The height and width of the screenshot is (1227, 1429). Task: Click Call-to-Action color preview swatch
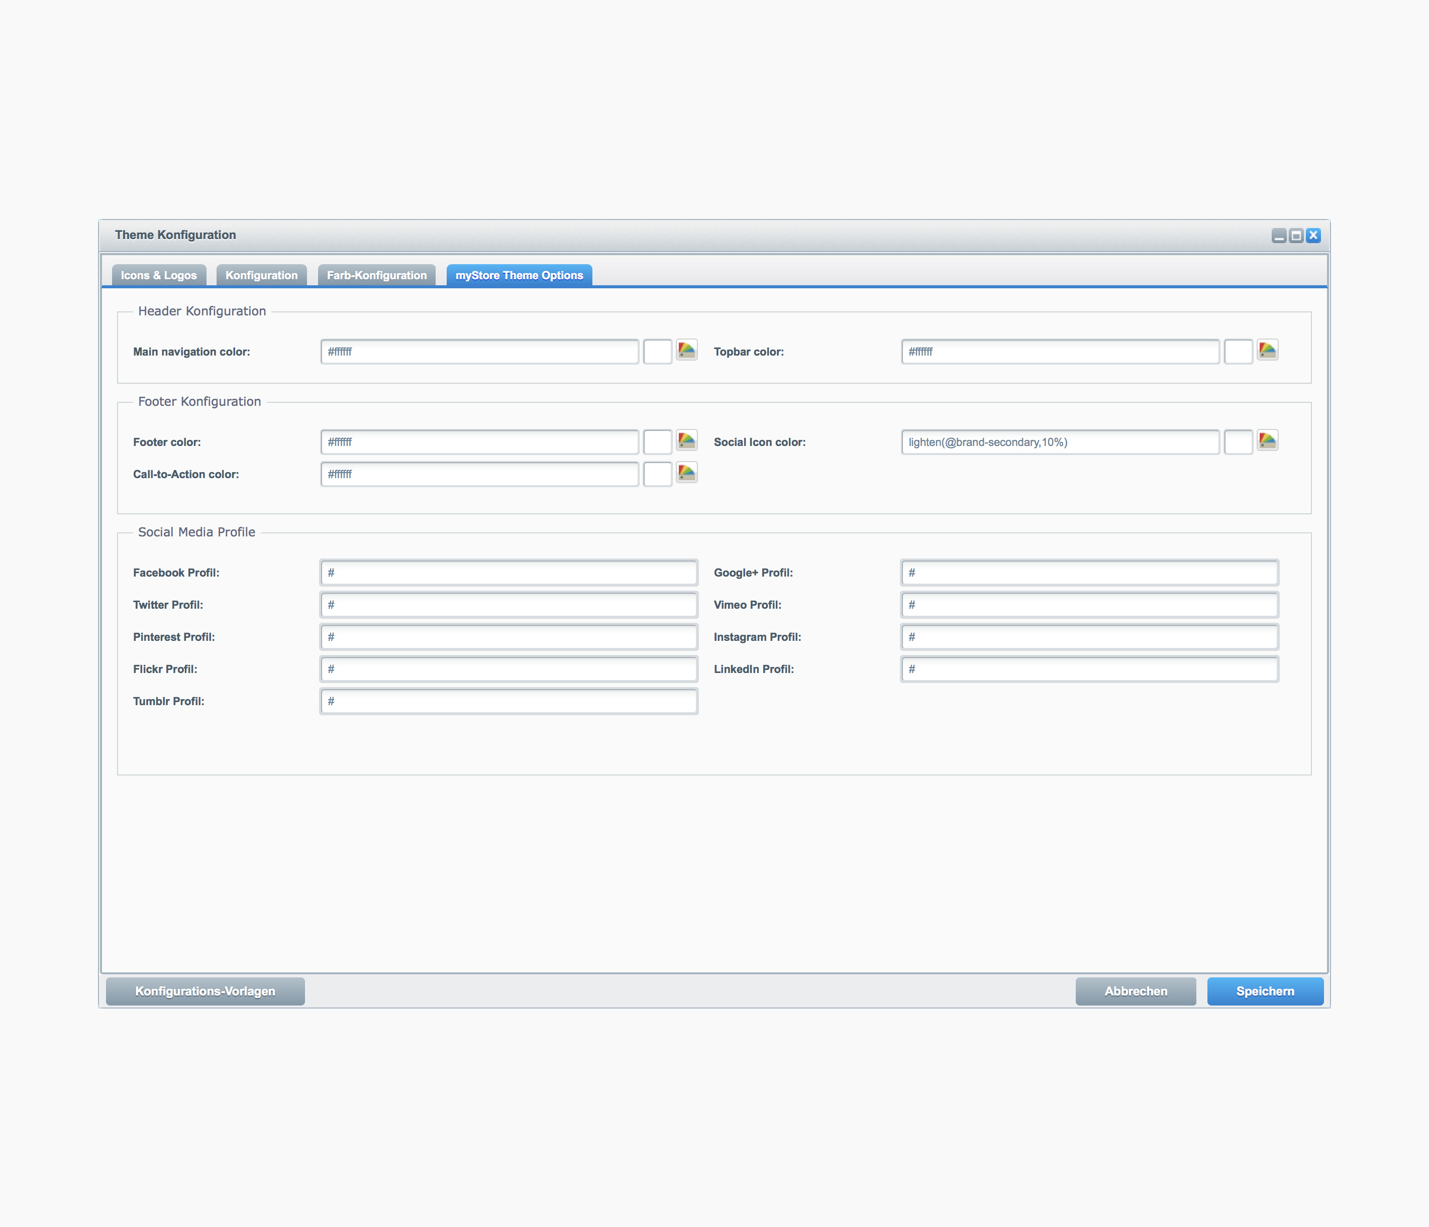click(658, 474)
